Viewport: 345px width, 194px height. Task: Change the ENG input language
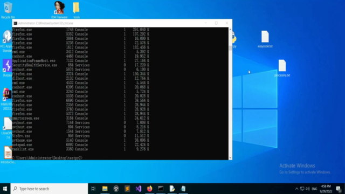[314, 189]
